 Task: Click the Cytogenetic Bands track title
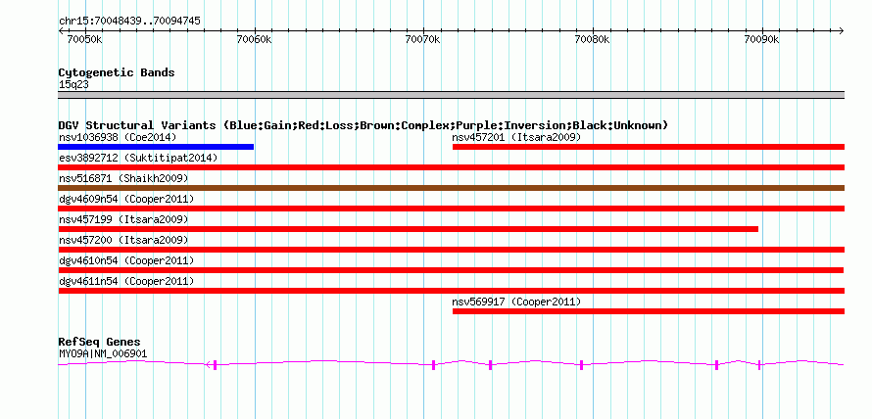pyautogui.click(x=117, y=72)
